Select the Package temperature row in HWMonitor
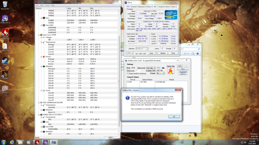This screenshot has width=259, height=145. [x=77, y=45]
